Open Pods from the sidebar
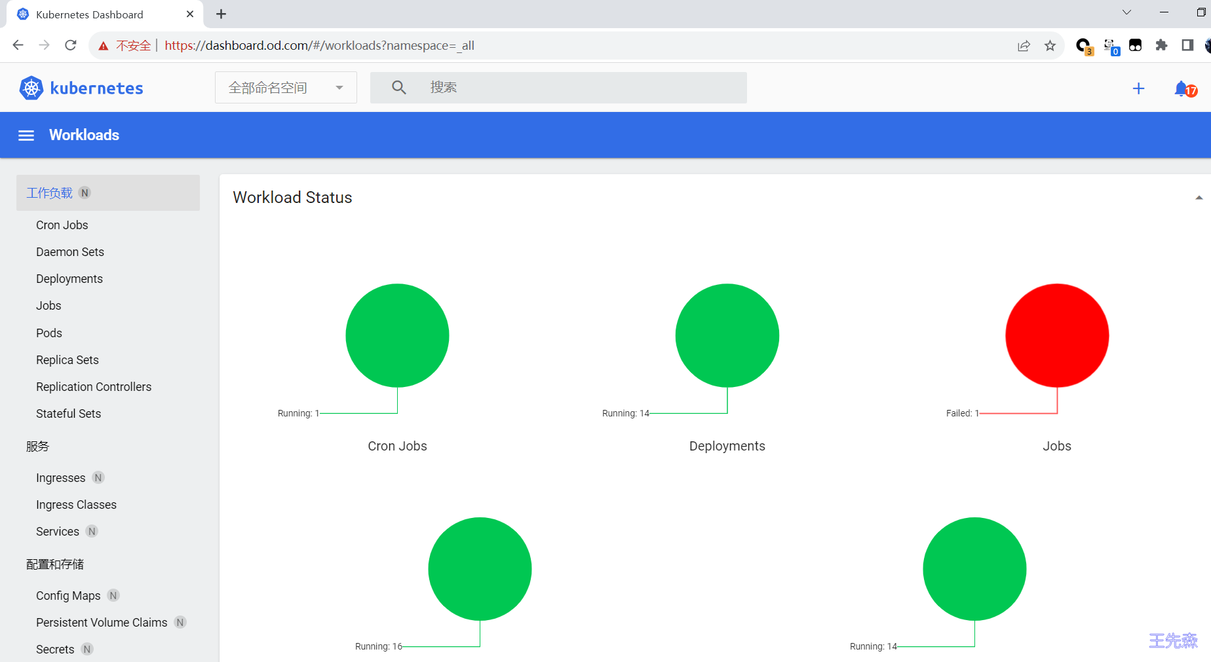 (49, 333)
